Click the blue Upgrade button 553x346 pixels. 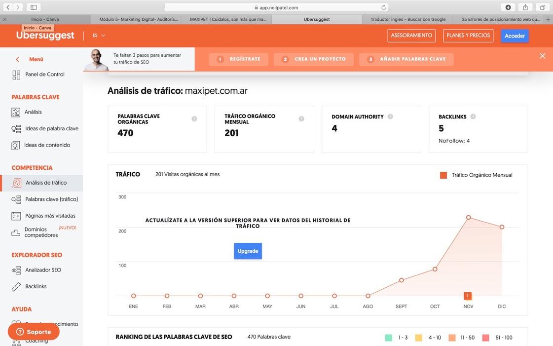tap(248, 251)
